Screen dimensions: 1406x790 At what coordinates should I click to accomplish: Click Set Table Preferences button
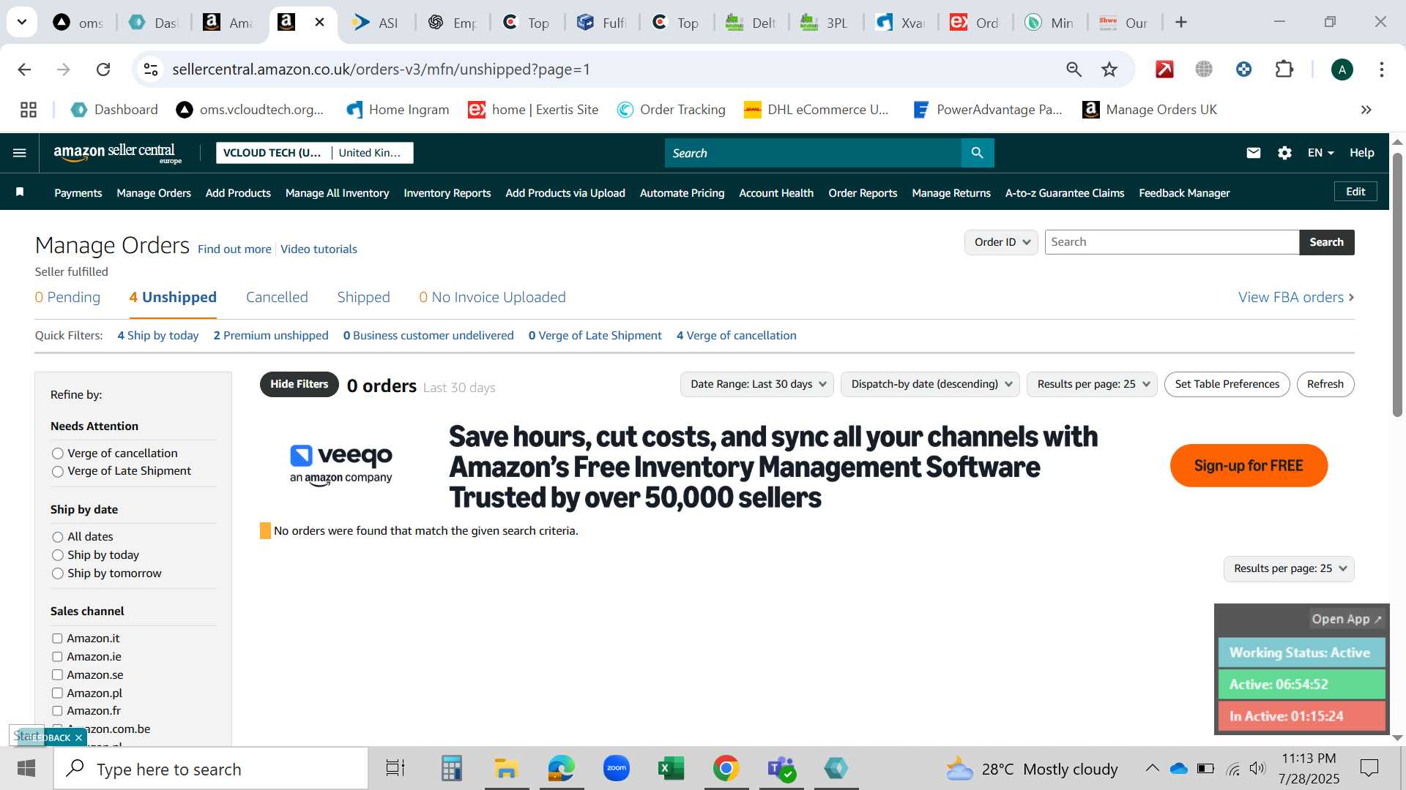click(1227, 384)
